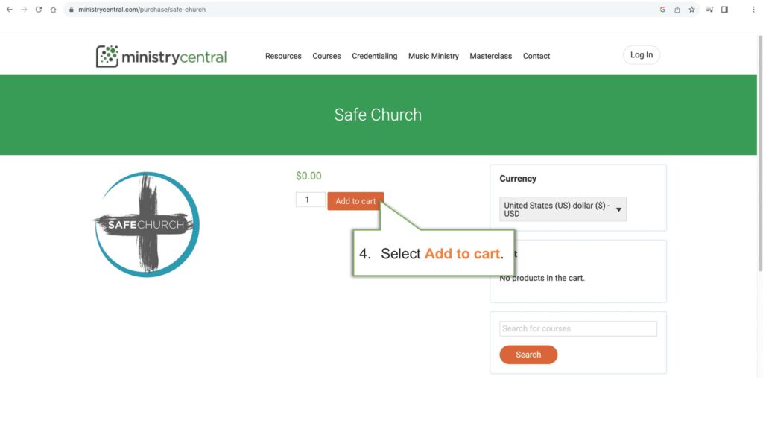Reload the page with the refresh icon
The width and height of the screenshot is (763, 429).
(39, 10)
